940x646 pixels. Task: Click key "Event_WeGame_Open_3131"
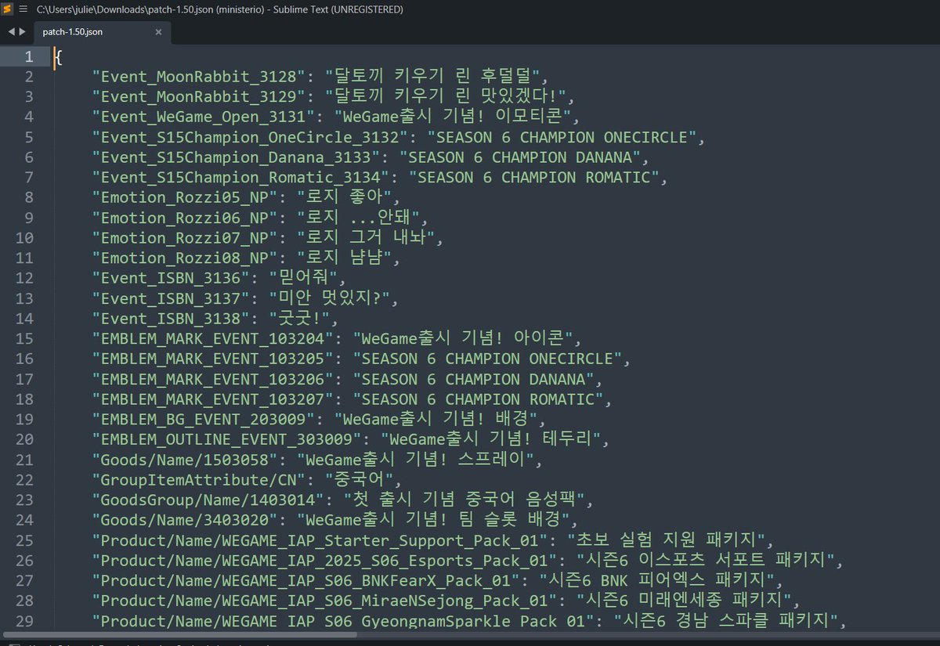click(x=203, y=117)
